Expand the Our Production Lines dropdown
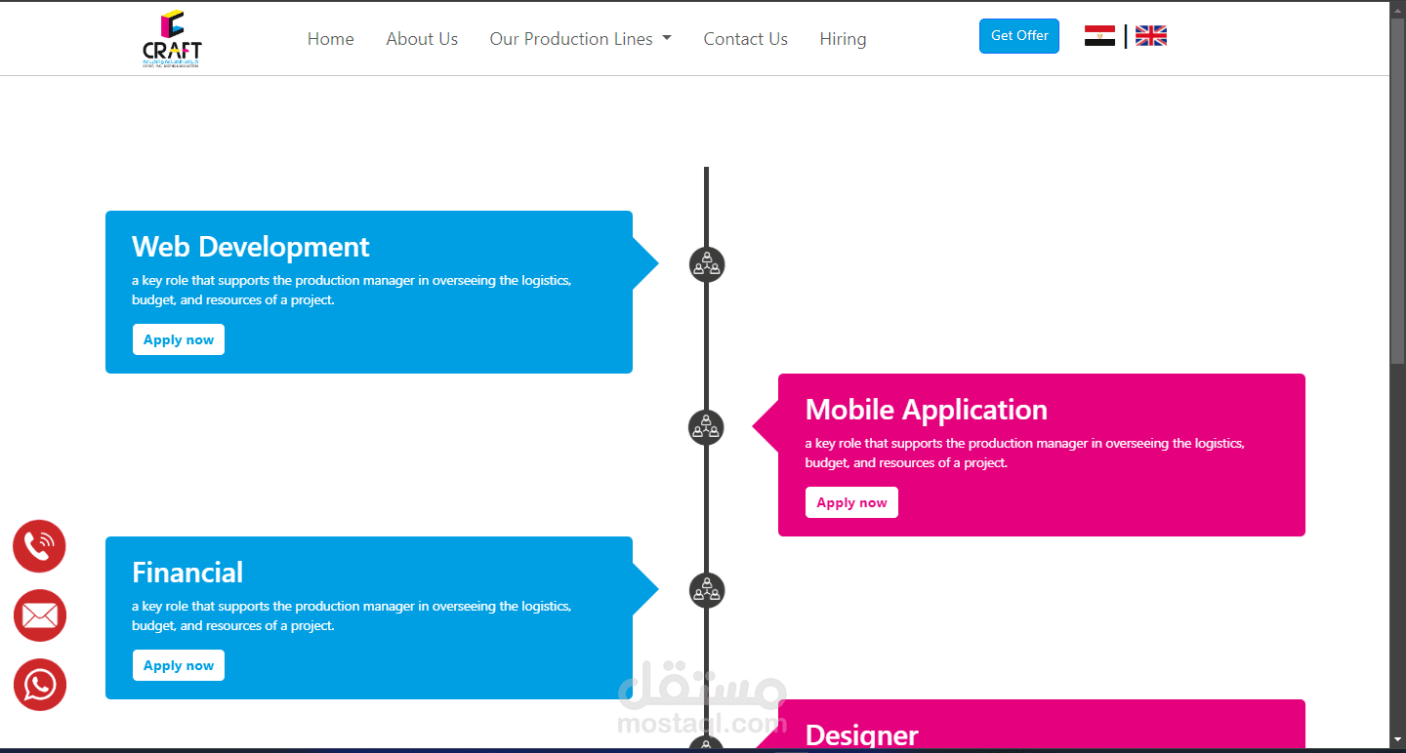The width and height of the screenshot is (1406, 753). tap(581, 39)
